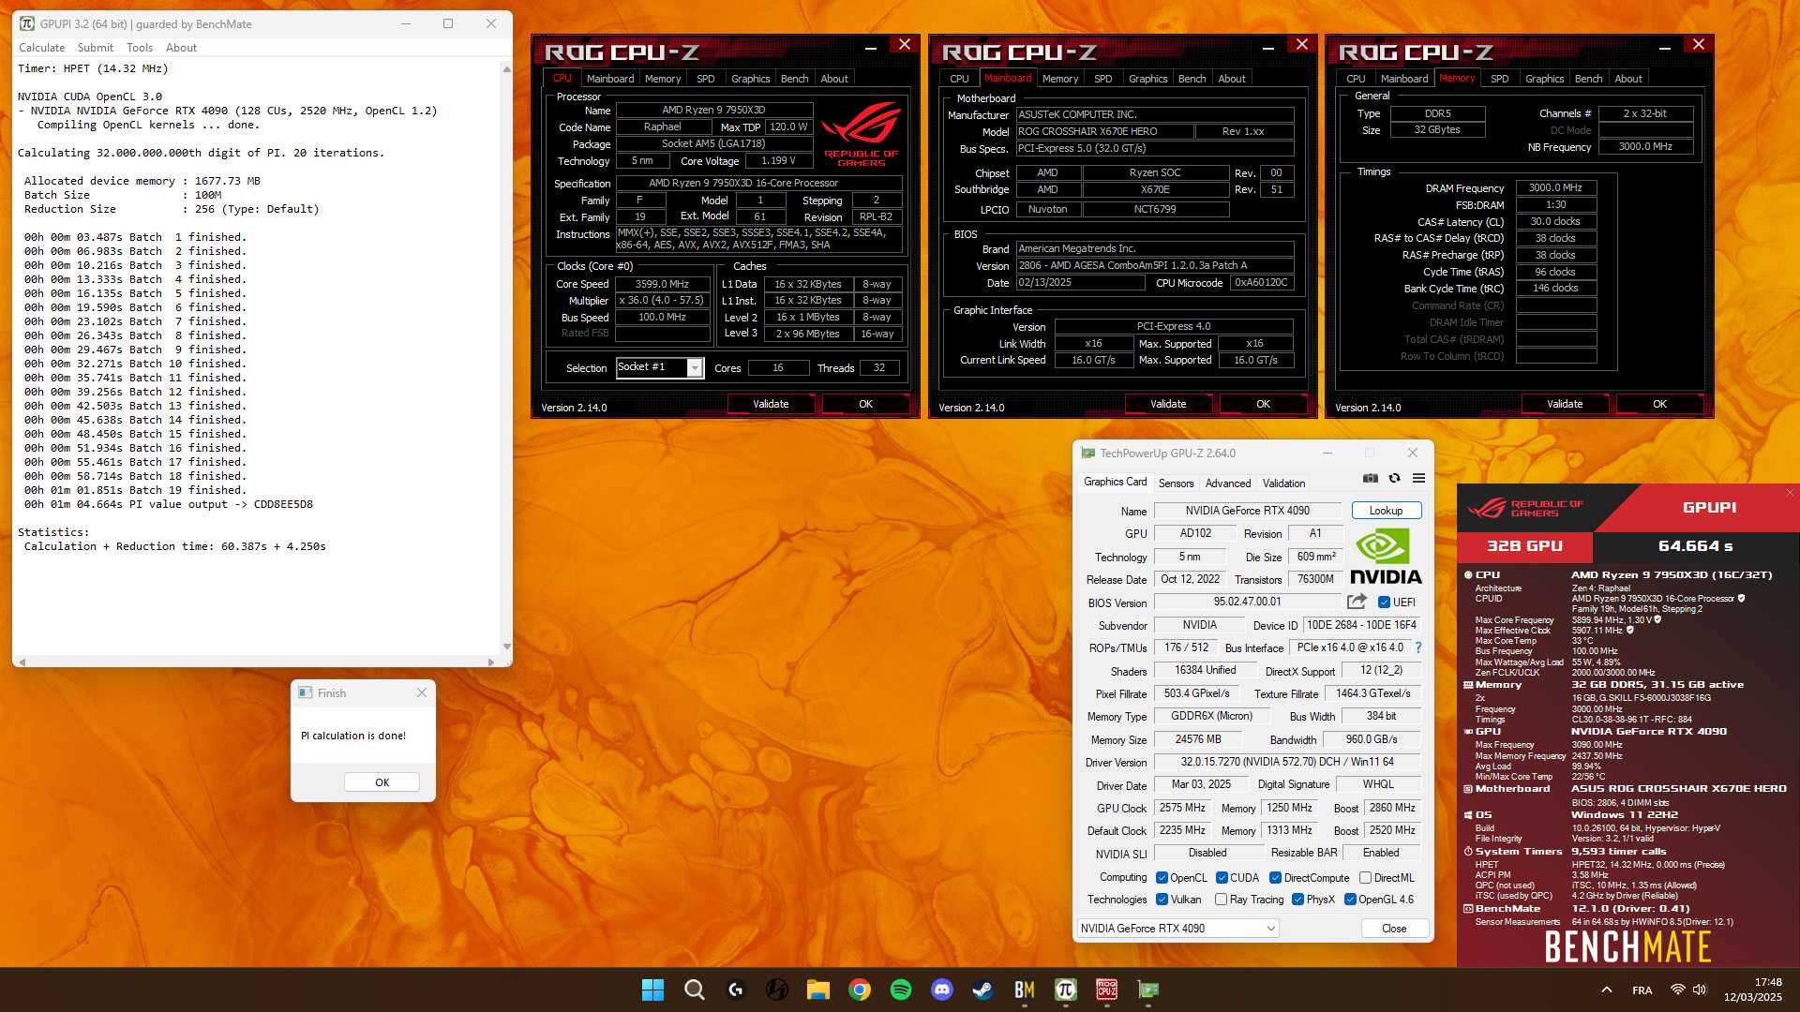Launch Google Chrome from taskbar
Viewport: 1800px width, 1012px height.
click(x=859, y=990)
